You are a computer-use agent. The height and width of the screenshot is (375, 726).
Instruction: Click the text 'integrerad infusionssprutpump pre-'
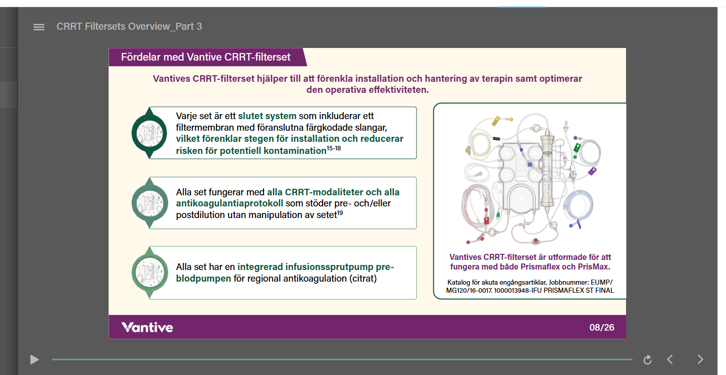(x=316, y=266)
